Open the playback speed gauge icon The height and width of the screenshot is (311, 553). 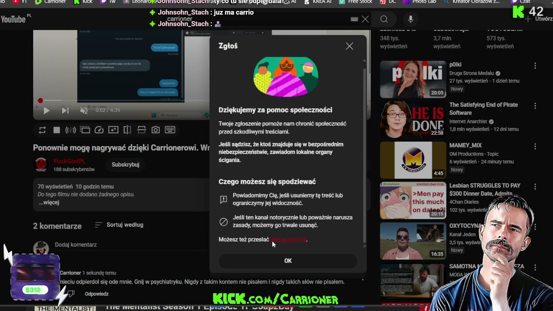click(x=99, y=130)
